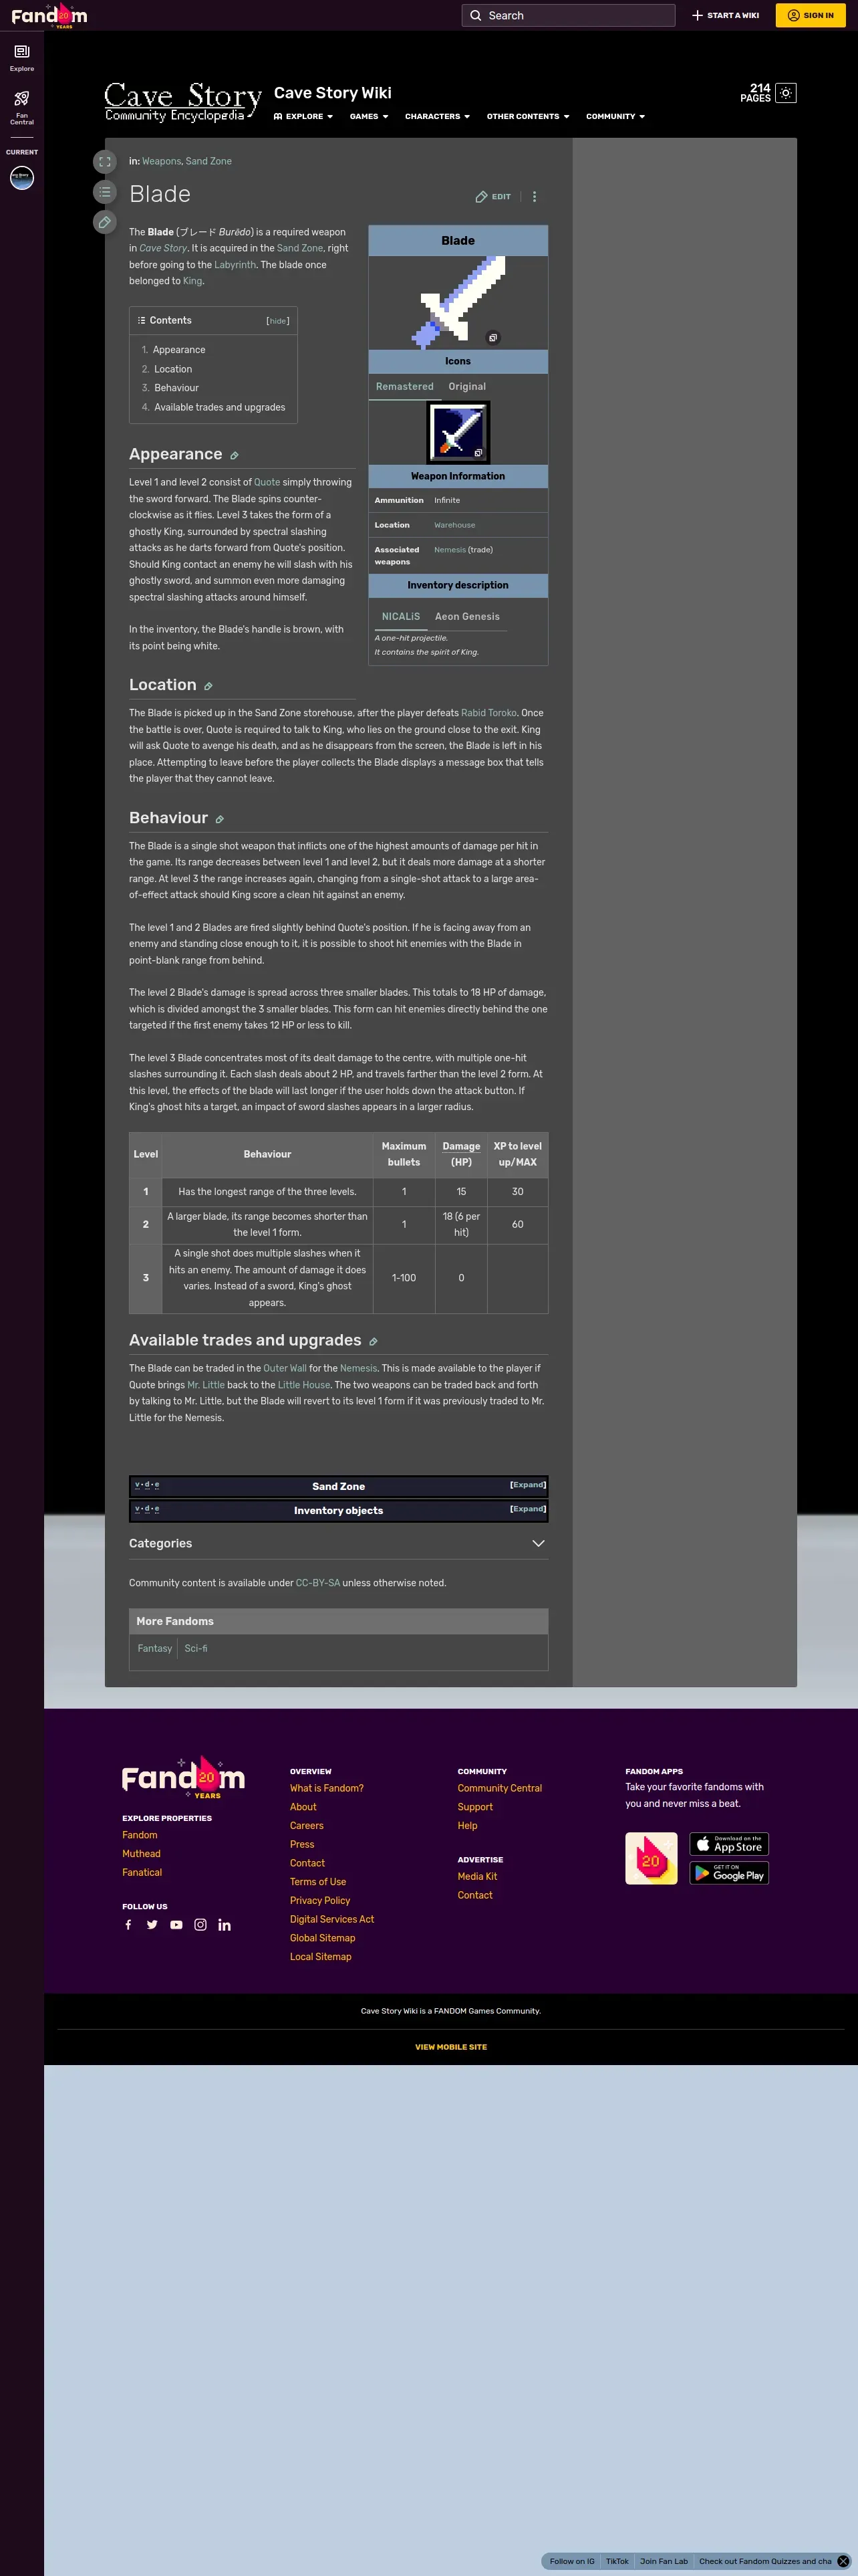Close the bottom notification bar
Image resolution: width=858 pixels, height=2576 pixels.
[x=843, y=2561]
